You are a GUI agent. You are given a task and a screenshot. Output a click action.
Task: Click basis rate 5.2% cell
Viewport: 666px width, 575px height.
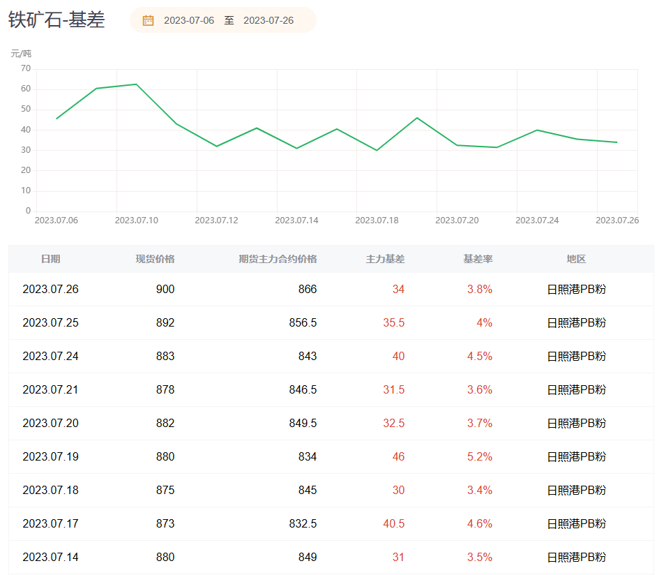[480, 457]
